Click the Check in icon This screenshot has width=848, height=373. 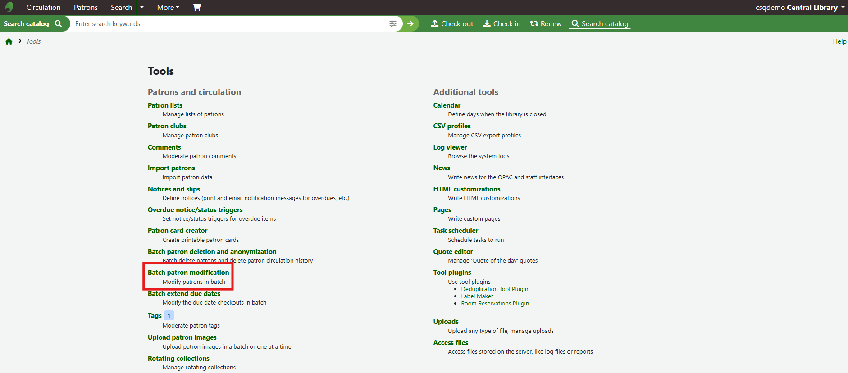(x=487, y=24)
